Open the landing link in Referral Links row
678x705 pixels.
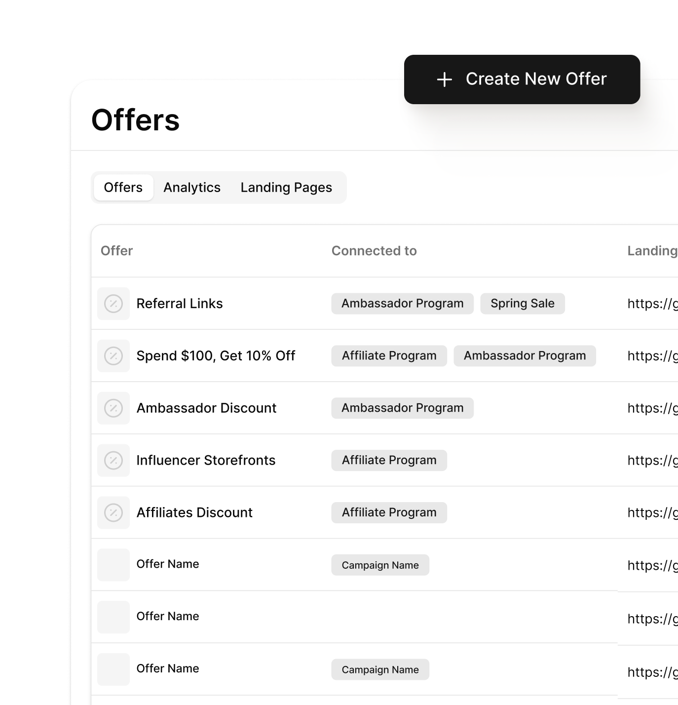[x=652, y=304]
